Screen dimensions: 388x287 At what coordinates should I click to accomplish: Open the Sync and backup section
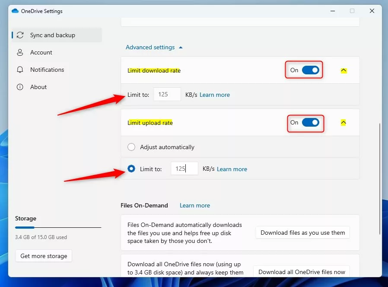pos(57,35)
